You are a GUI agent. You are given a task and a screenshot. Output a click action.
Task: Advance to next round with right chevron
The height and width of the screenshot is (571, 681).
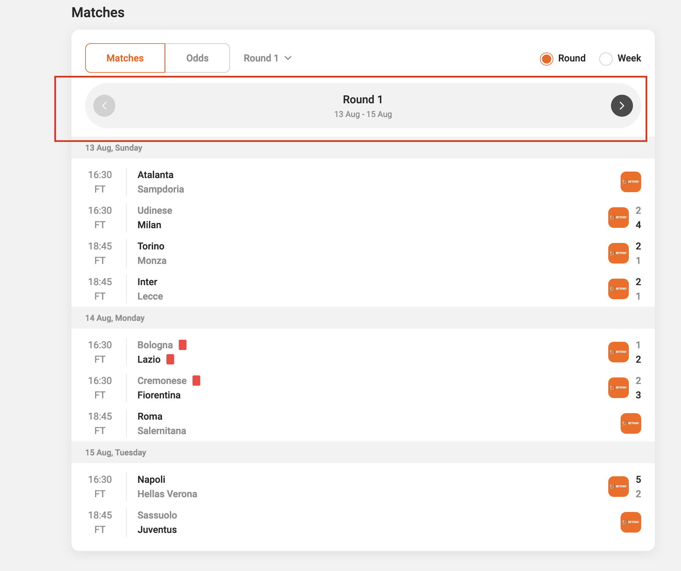[622, 106]
